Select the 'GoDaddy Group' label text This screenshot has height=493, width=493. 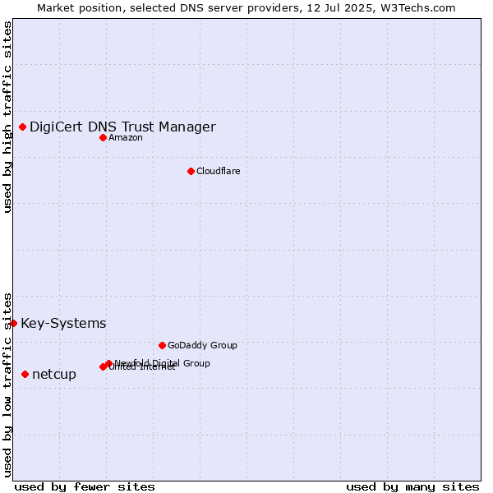coord(202,346)
